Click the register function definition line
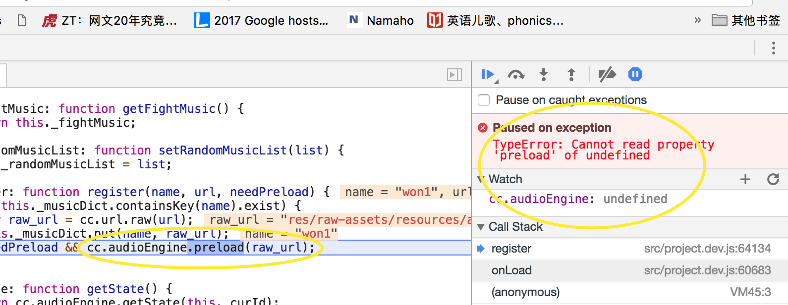 (x=165, y=192)
